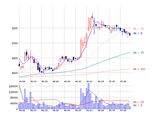153x116 pixels.
Task: Click the 2000 price axis label
Action: 15,43
